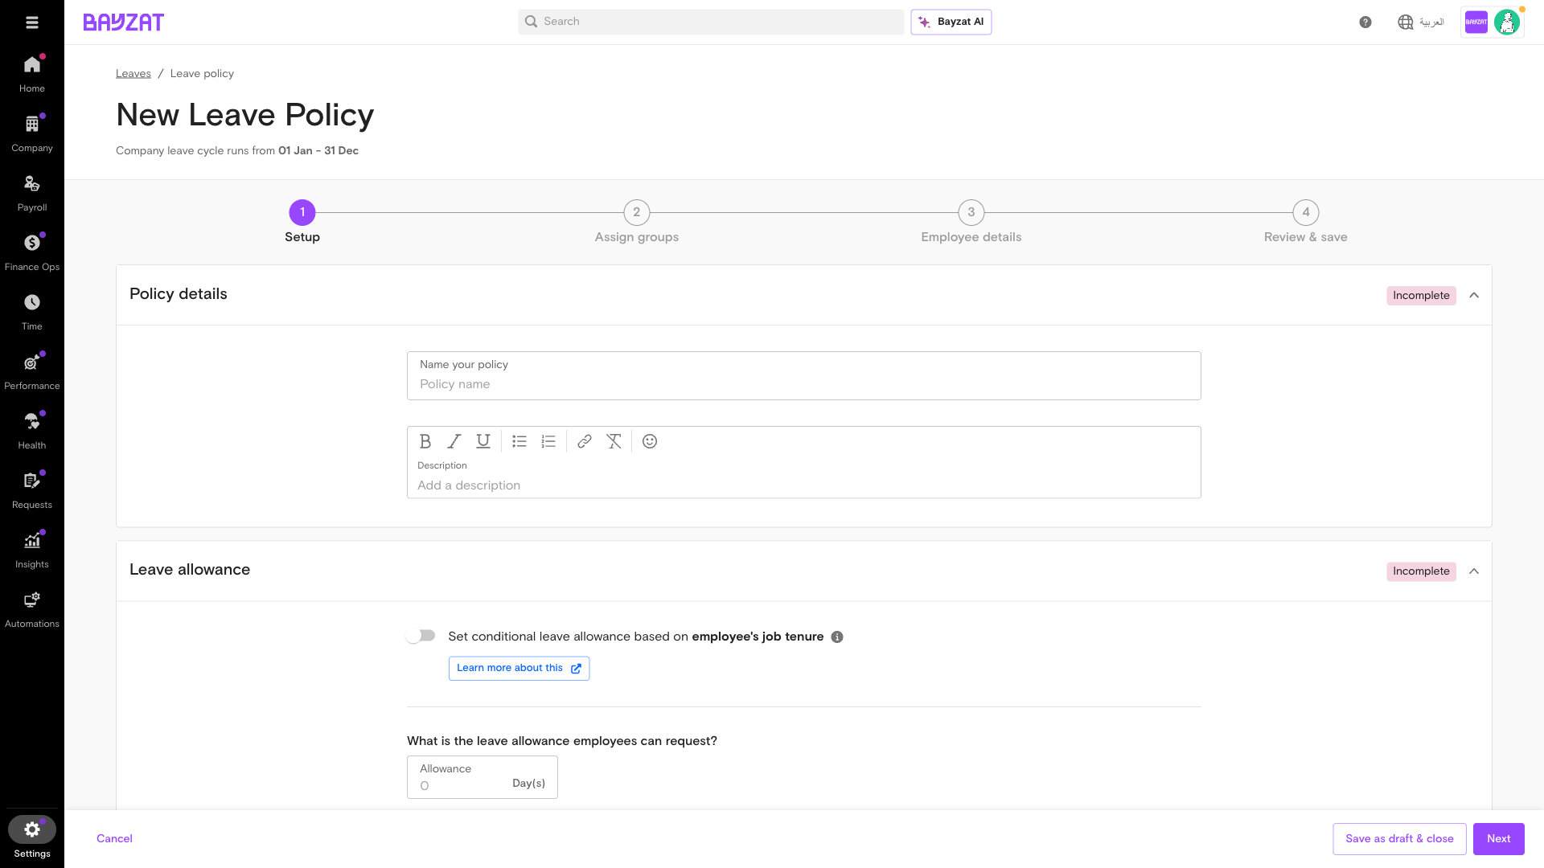Image resolution: width=1544 pixels, height=868 pixels.
Task: Open the hamburger menu icon
Action: click(x=32, y=23)
